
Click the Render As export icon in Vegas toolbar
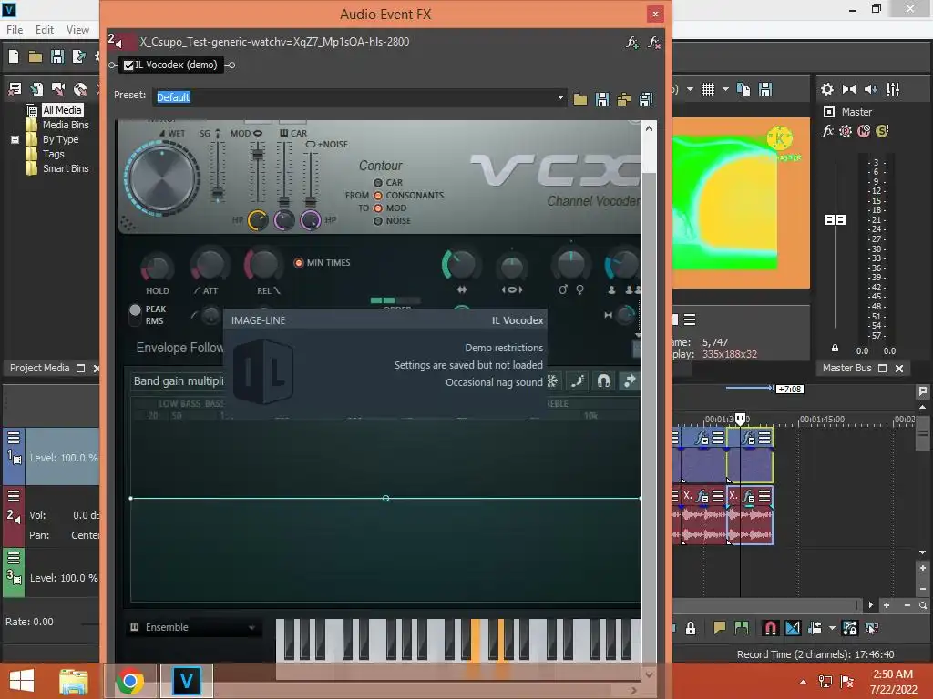tap(78, 56)
